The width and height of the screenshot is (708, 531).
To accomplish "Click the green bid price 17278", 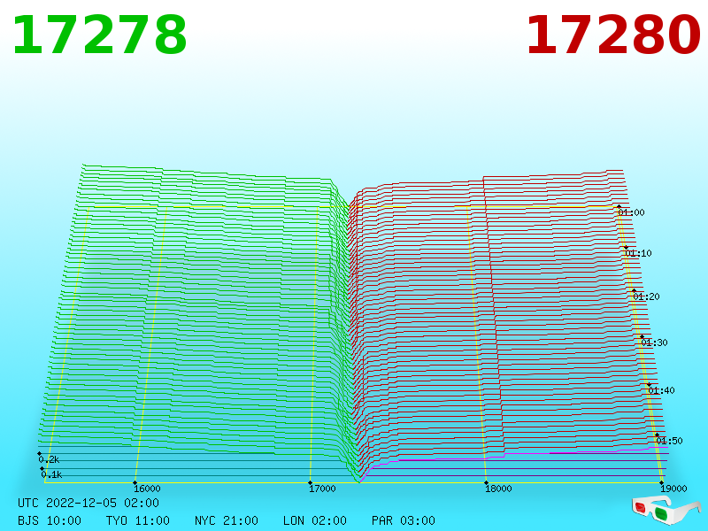I will [99, 35].
